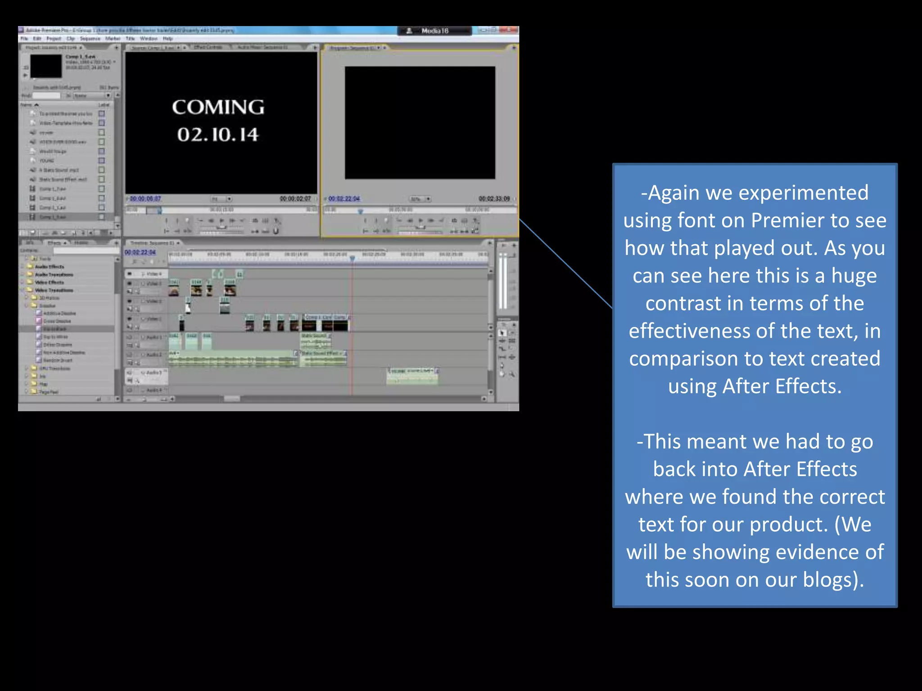Image resolution: width=922 pixels, height=691 pixels.
Task: Mute the Audio 2 track
Action: 130,354
